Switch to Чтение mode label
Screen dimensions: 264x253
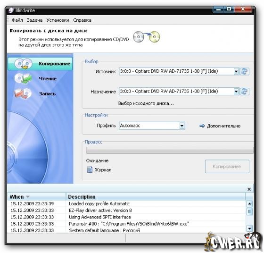click(x=48, y=78)
